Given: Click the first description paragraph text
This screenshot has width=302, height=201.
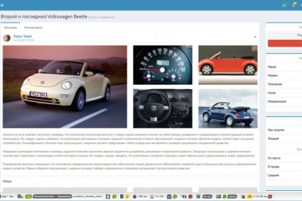Looking at the screenshot, I should pyautogui.click(x=128, y=139).
